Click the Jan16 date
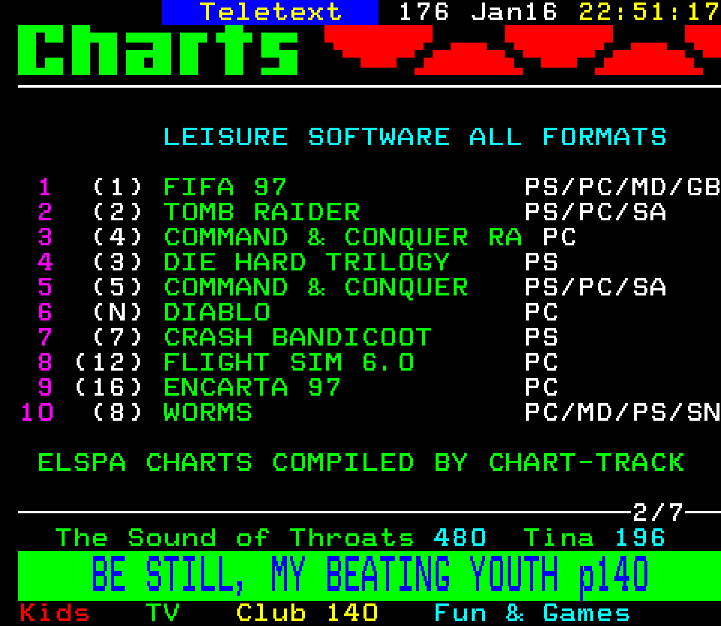This screenshot has width=721, height=626. coord(514,12)
